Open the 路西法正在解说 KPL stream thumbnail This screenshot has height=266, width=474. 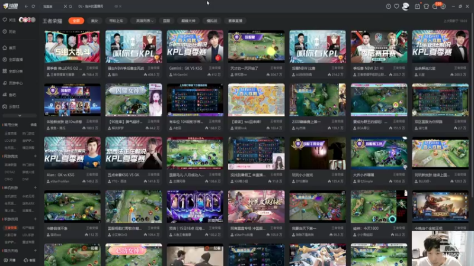pos(134,153)
